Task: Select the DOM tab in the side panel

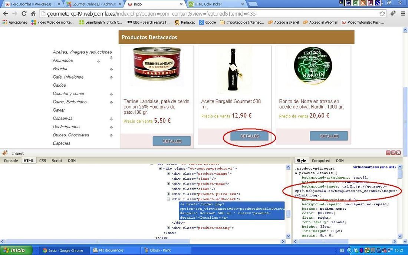Action: click(x=340, y=160)
